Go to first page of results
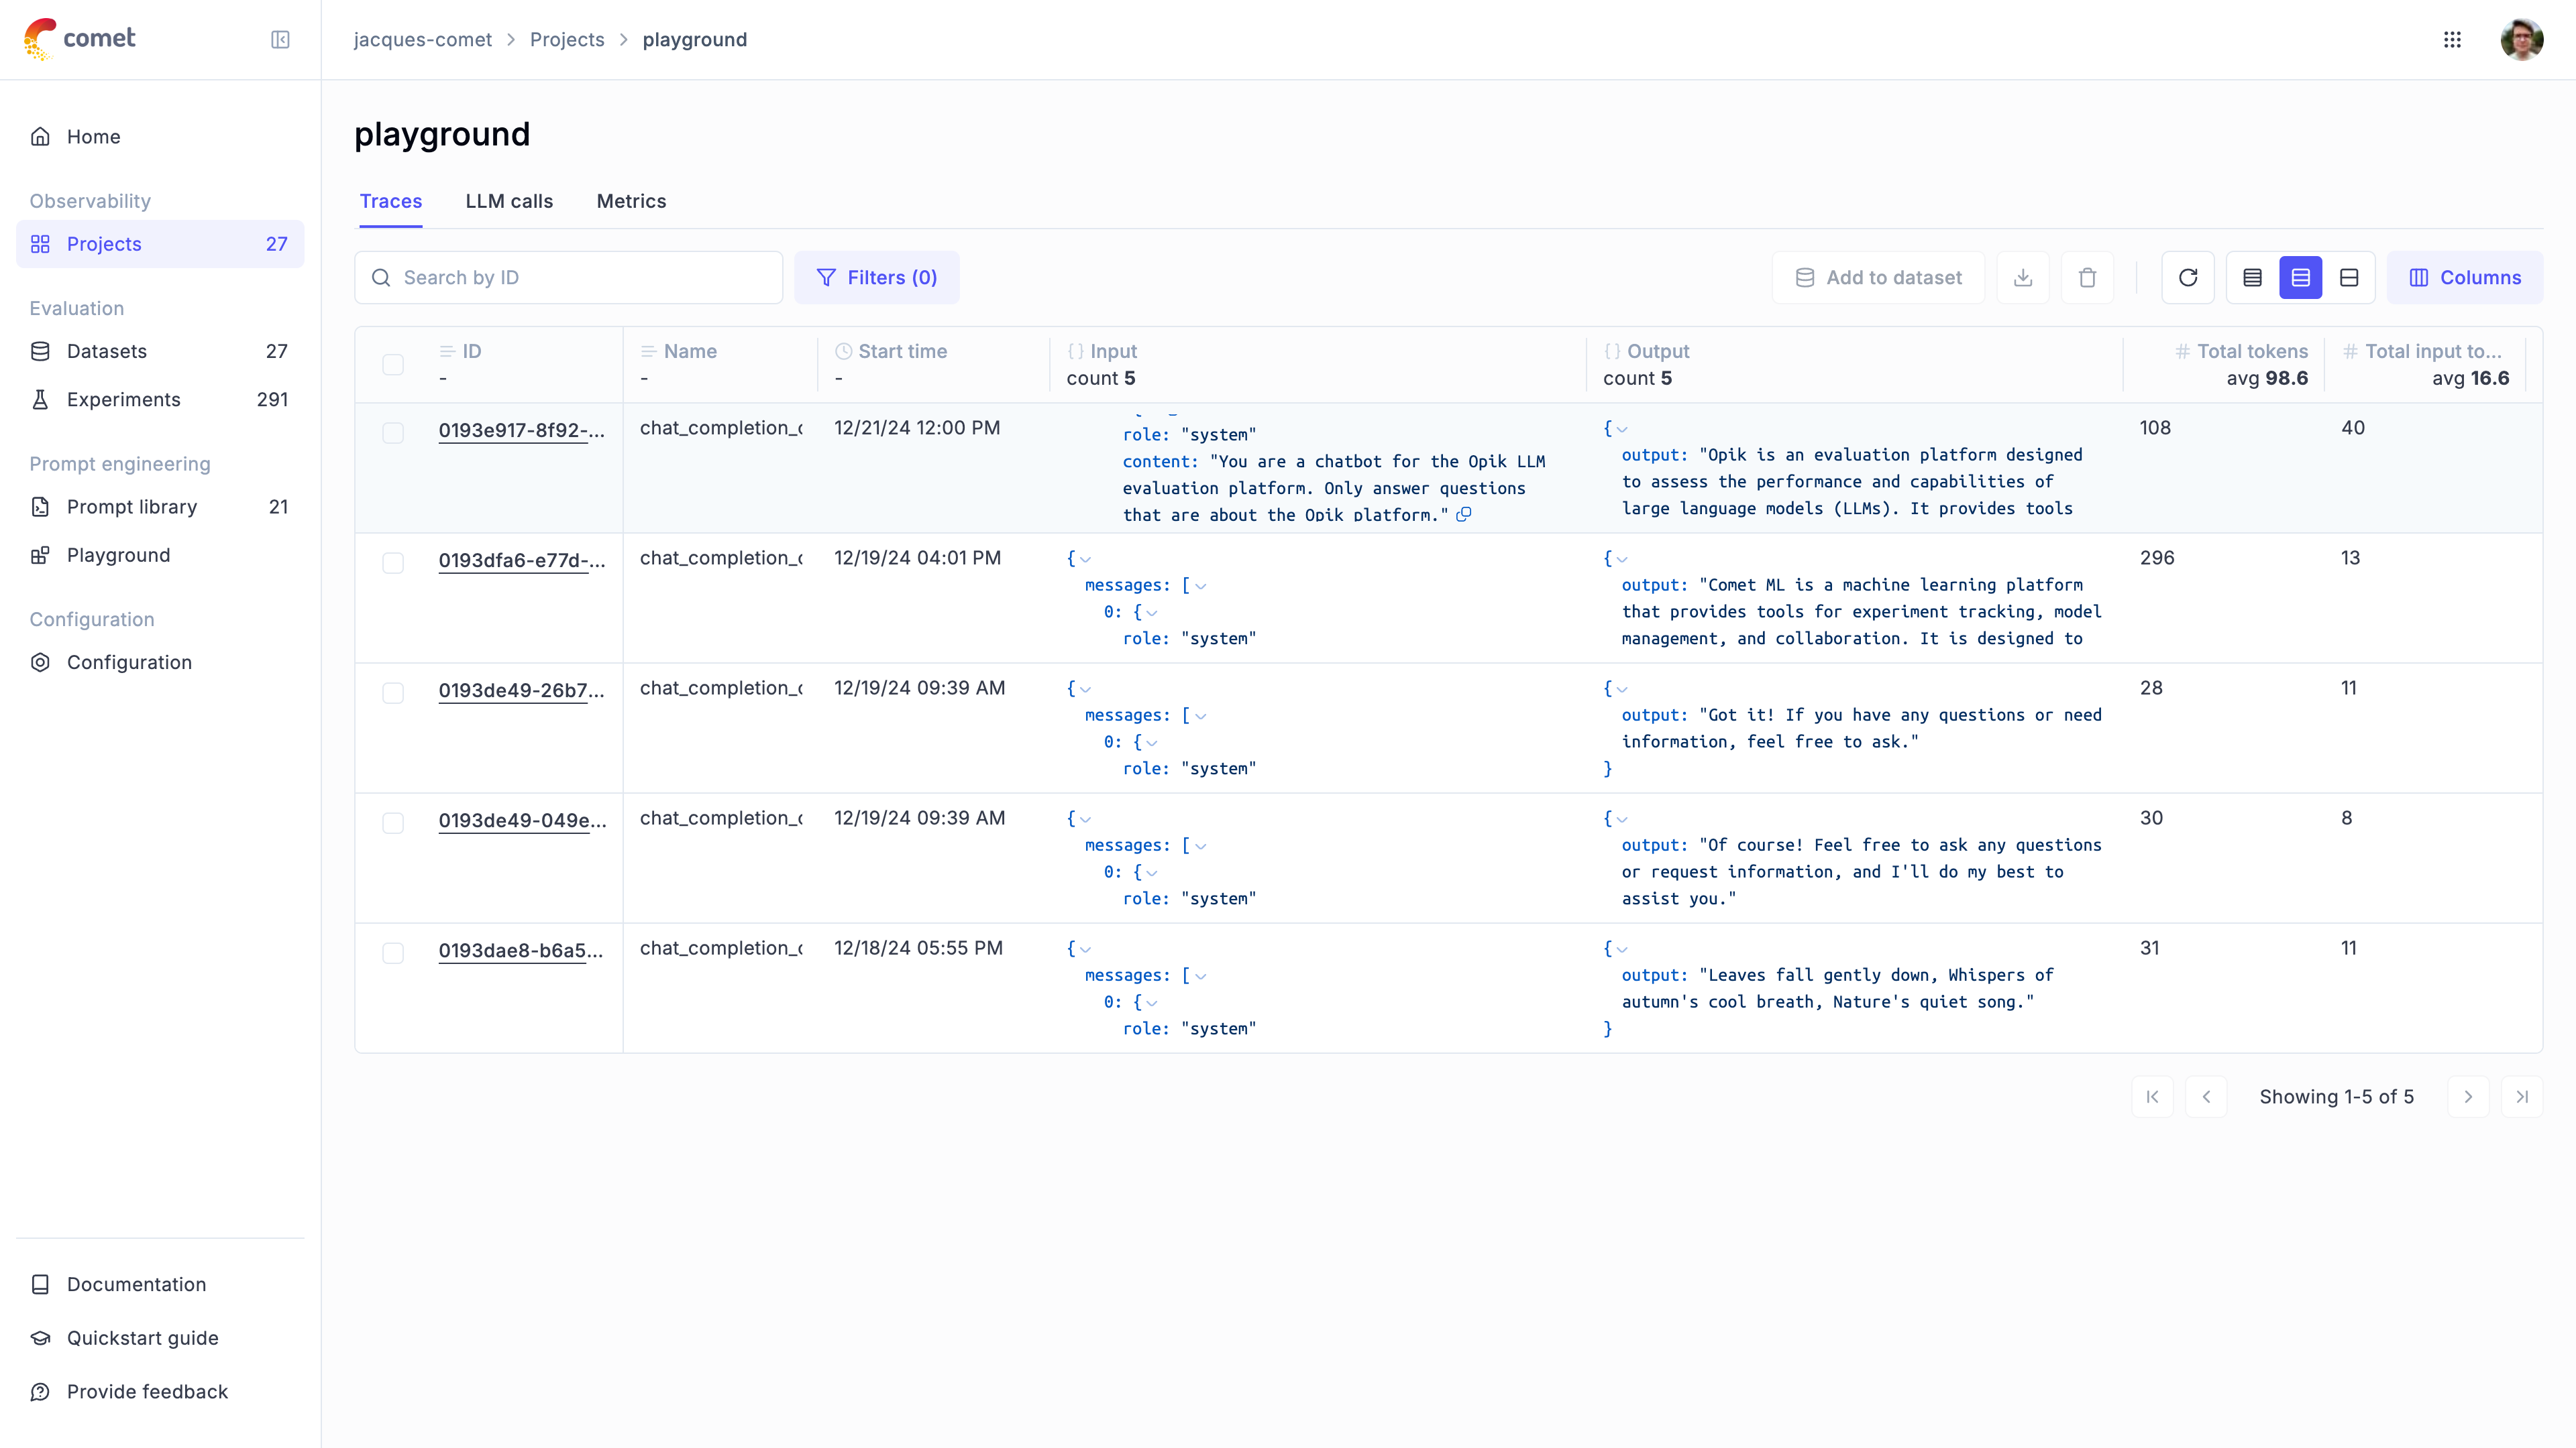 pyautogui.click(x=2152, y=1097)
